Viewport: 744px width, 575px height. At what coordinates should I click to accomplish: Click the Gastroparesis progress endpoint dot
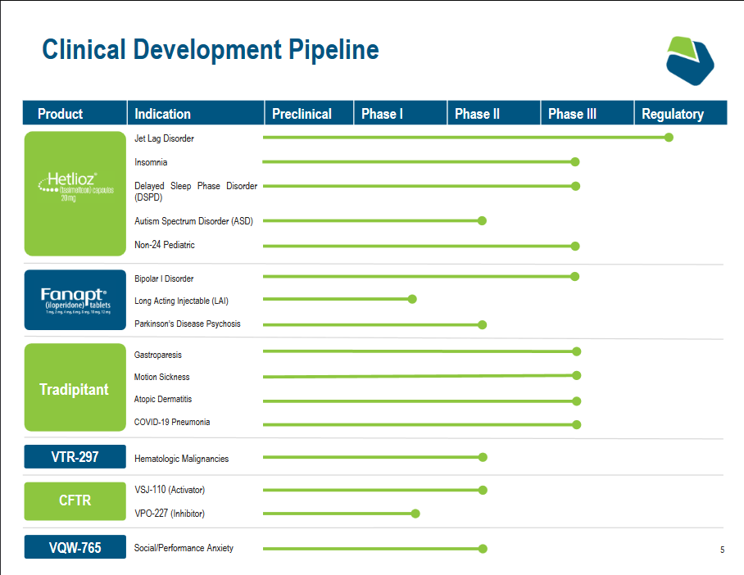point(577,351)
